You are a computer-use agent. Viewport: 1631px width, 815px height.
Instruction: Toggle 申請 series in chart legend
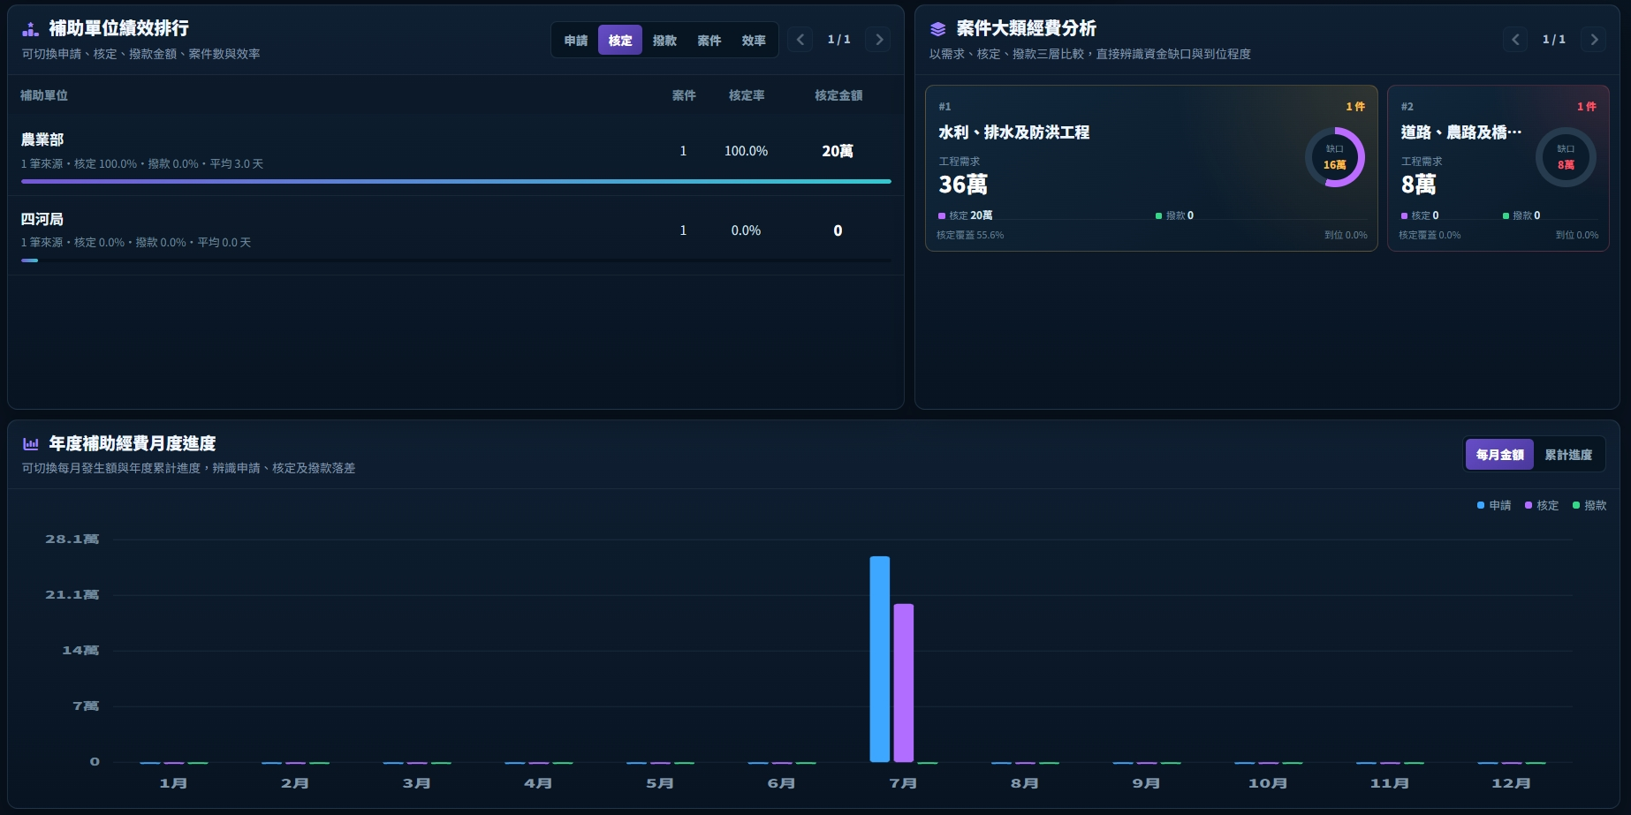click(x=1494, y=506)
